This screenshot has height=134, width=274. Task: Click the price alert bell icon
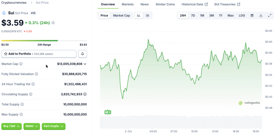click(x=82, y=54)
